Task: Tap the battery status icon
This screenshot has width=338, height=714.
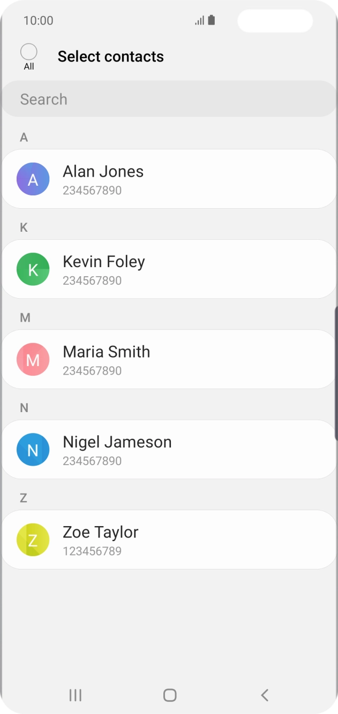Action: [212, 20]
